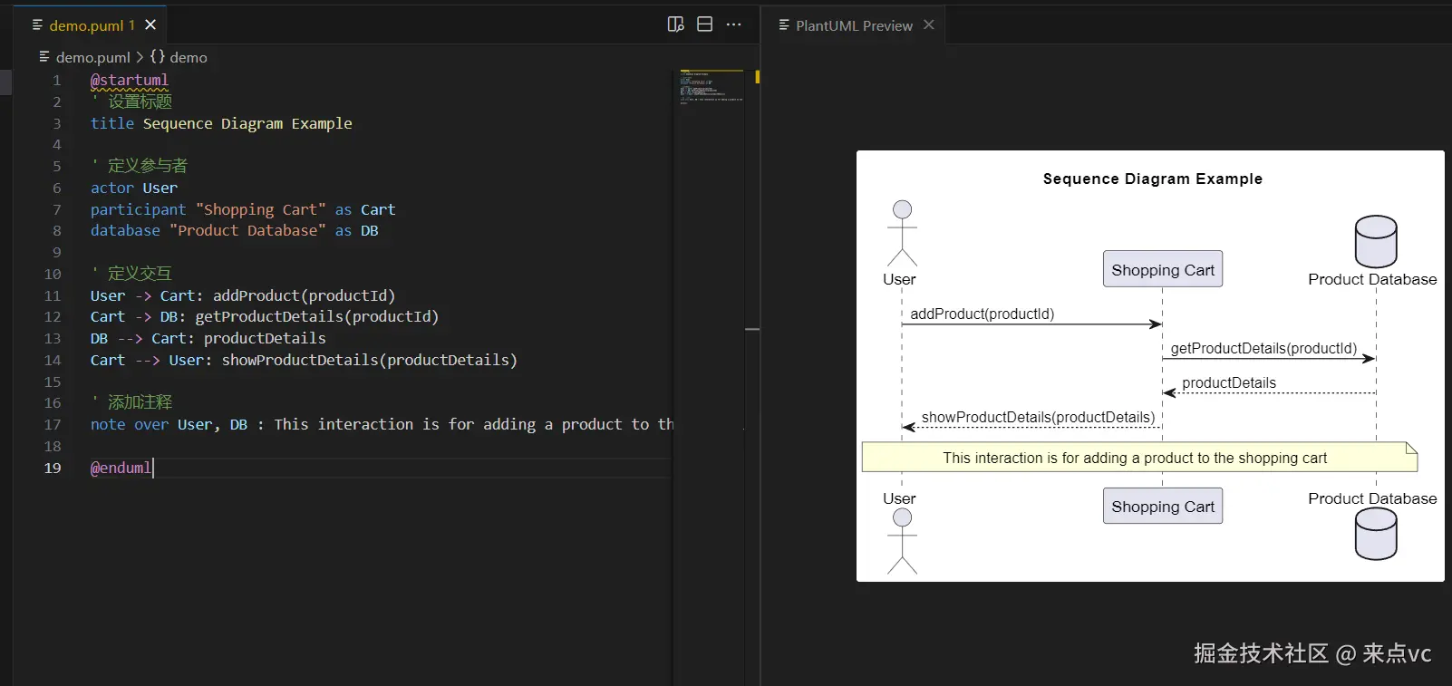1452x686 pixels.
Task: Click the bottom User actor figure
Action: click(x=902, y=541)
